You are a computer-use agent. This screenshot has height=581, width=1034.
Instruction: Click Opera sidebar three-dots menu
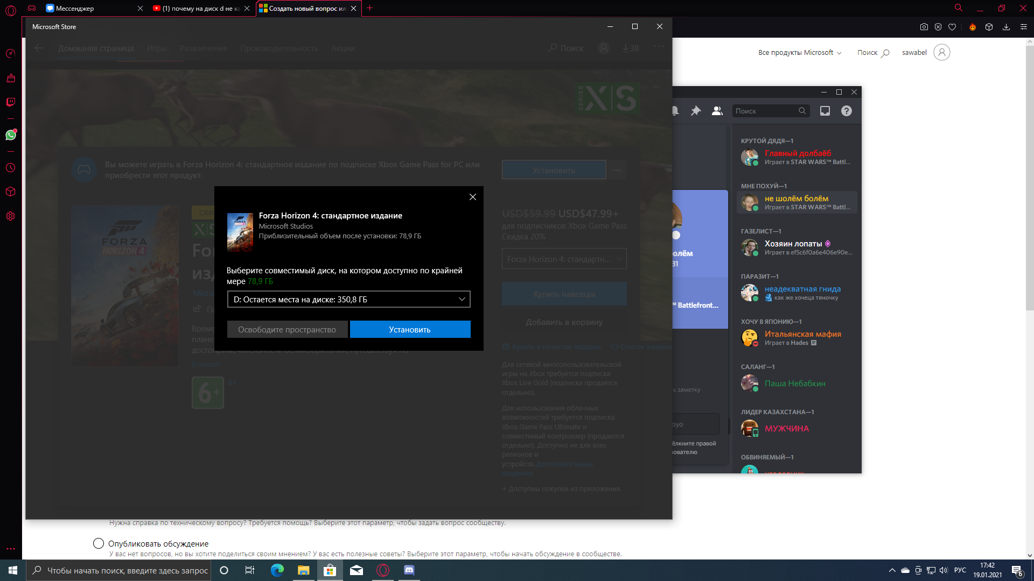(10, 549)
